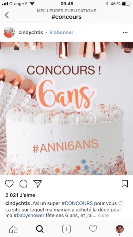Open the activity heart tab
Screen dimensions: 133x237
(x=93, y=229)
